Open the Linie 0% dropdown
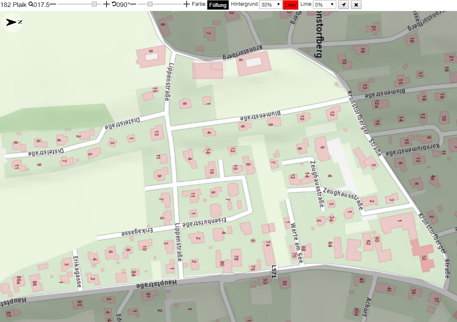This screenshot has width=457, height=322. tap(325, 4)
